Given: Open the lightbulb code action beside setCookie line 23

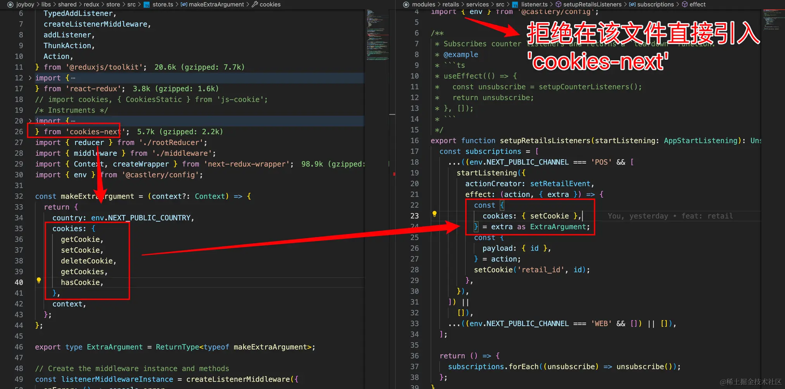Looking at the screenshot, I should [x=435, y=214].
